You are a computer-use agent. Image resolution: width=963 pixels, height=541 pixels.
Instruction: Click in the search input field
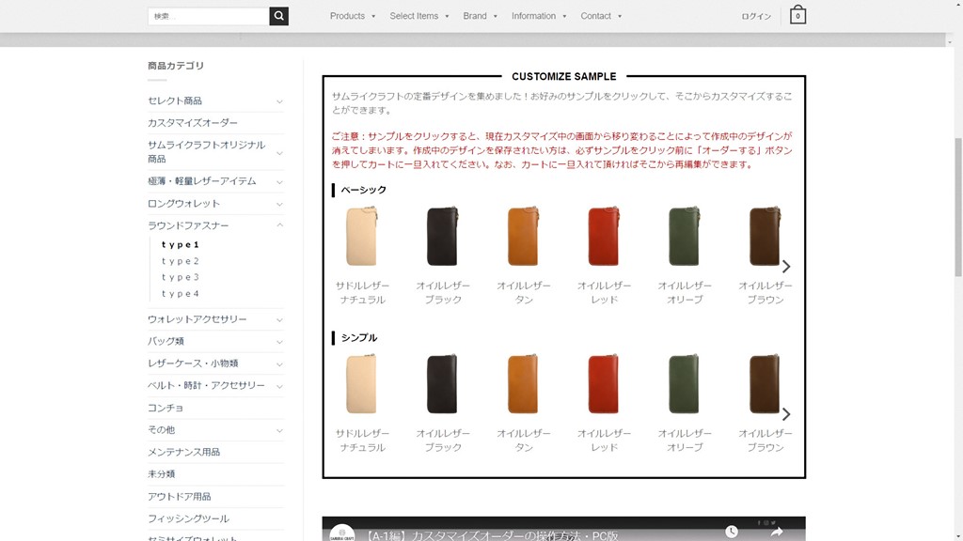[208, 16]
